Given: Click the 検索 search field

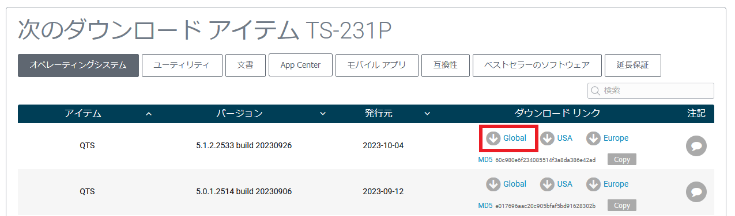Looking at the screenshot, I should pos(651,91).
